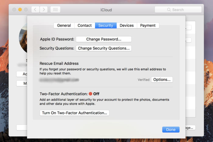Click the magnifying glass search icon

click(x=169, y=10)
